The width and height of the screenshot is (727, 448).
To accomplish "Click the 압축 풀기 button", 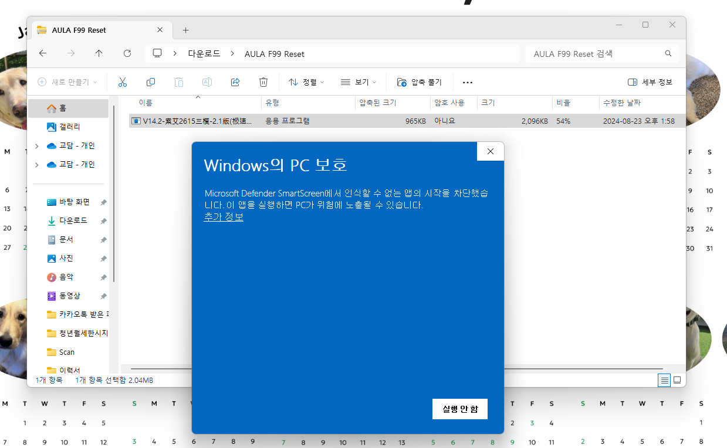I will [420, 82].
